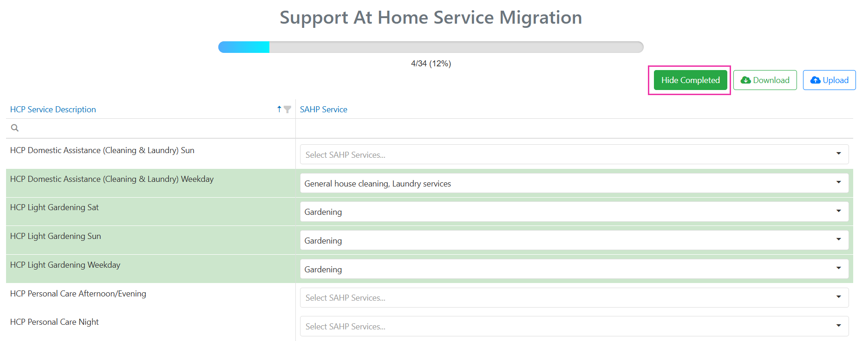Open SAHP dropdown for Domestic Assistance Sun row
Viewport: 862px width, 341px height.
(574, 154)
